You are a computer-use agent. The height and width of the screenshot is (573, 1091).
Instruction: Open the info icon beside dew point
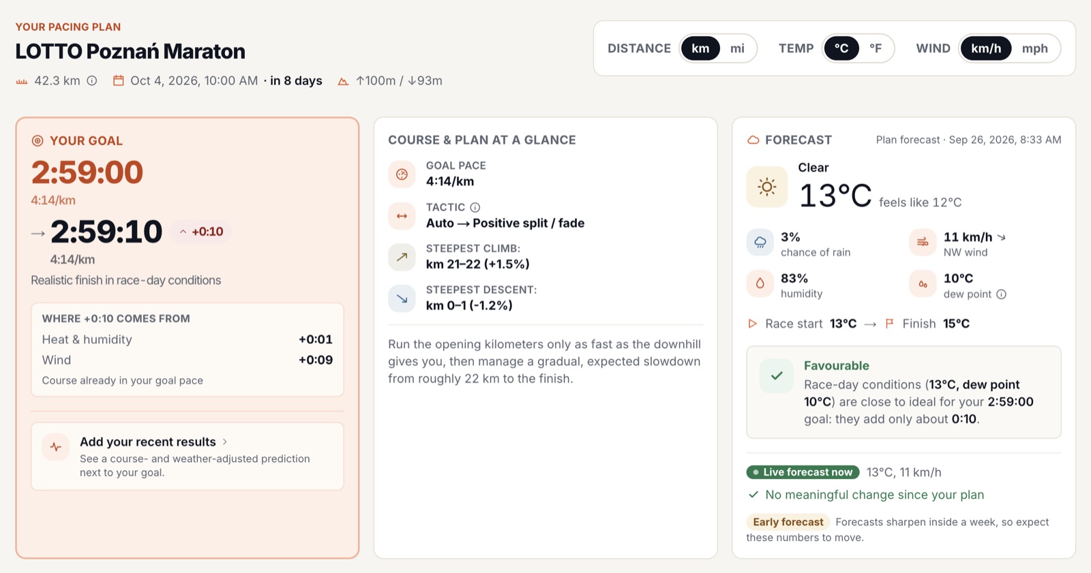[x=1001, y=294]
